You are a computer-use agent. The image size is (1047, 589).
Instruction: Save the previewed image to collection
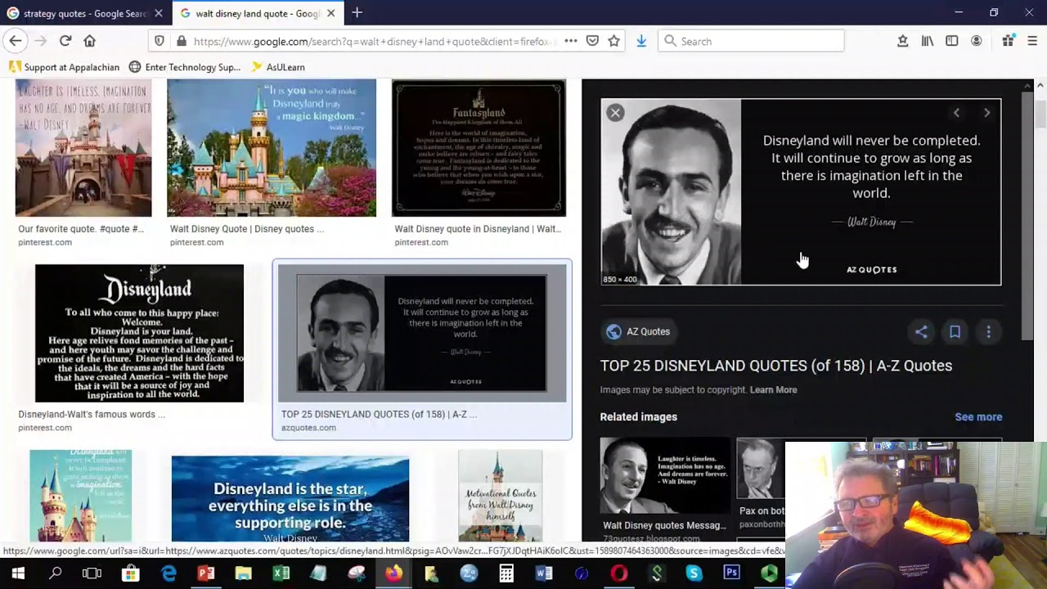coord(955,331)
